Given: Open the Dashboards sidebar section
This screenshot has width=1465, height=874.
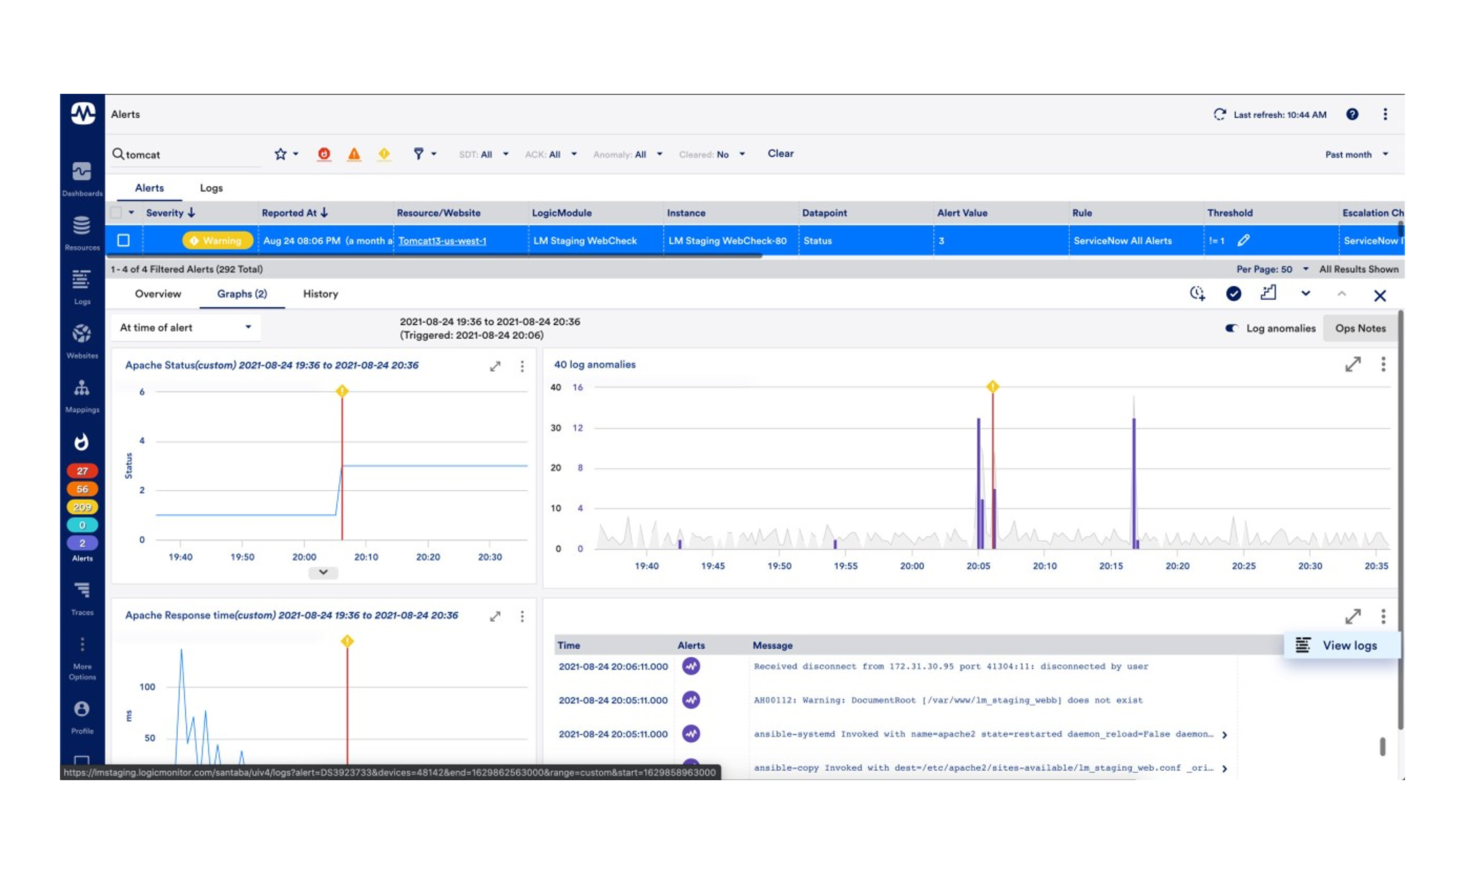Looking at the screenshot, I should tap(83, 179).
